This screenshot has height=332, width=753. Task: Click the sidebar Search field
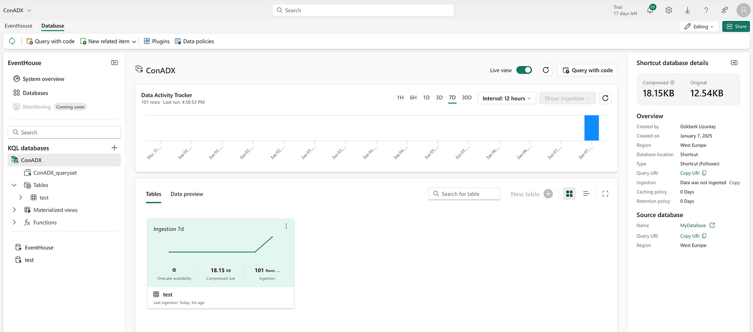[x=64, y=132]
